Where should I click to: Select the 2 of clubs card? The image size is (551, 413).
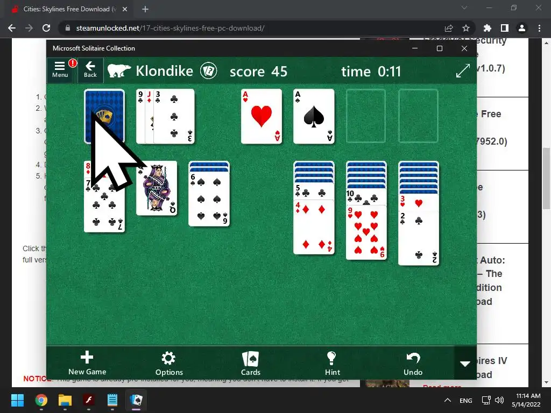click(419, 238)
